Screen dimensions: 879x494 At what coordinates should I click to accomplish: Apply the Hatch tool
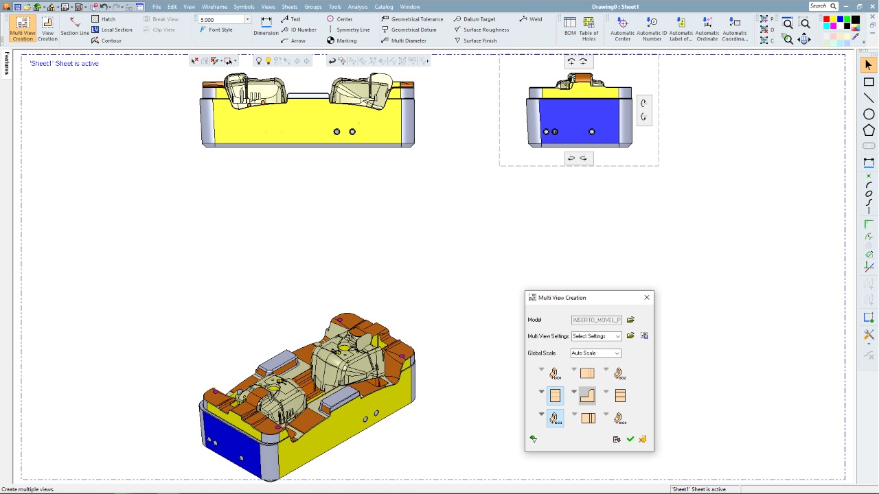[x=104, y=19]
